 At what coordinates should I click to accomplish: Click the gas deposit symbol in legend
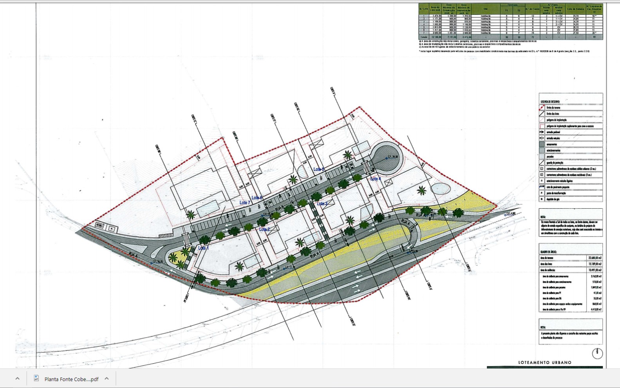pos(542,199)
